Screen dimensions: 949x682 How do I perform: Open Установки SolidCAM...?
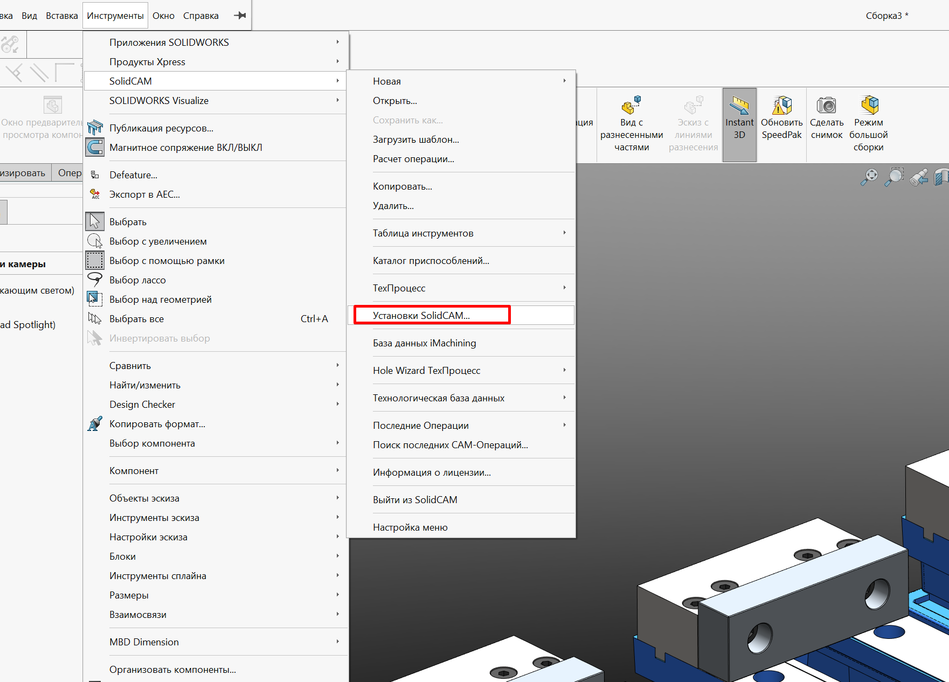(461, 316)
